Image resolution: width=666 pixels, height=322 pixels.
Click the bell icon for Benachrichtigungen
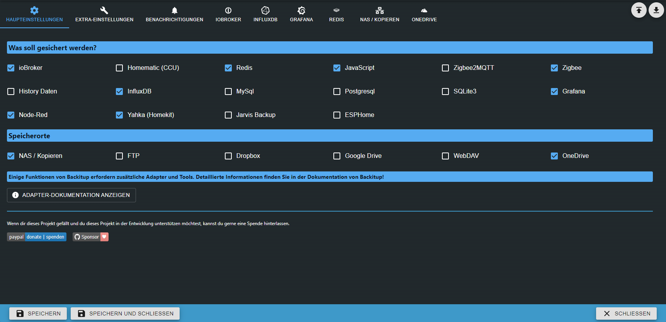(x=174, y=10)
